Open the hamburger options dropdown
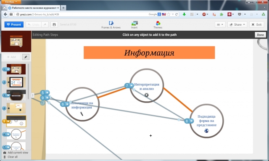The width and height of the screenshot is (269, 161). coord(220,24)
